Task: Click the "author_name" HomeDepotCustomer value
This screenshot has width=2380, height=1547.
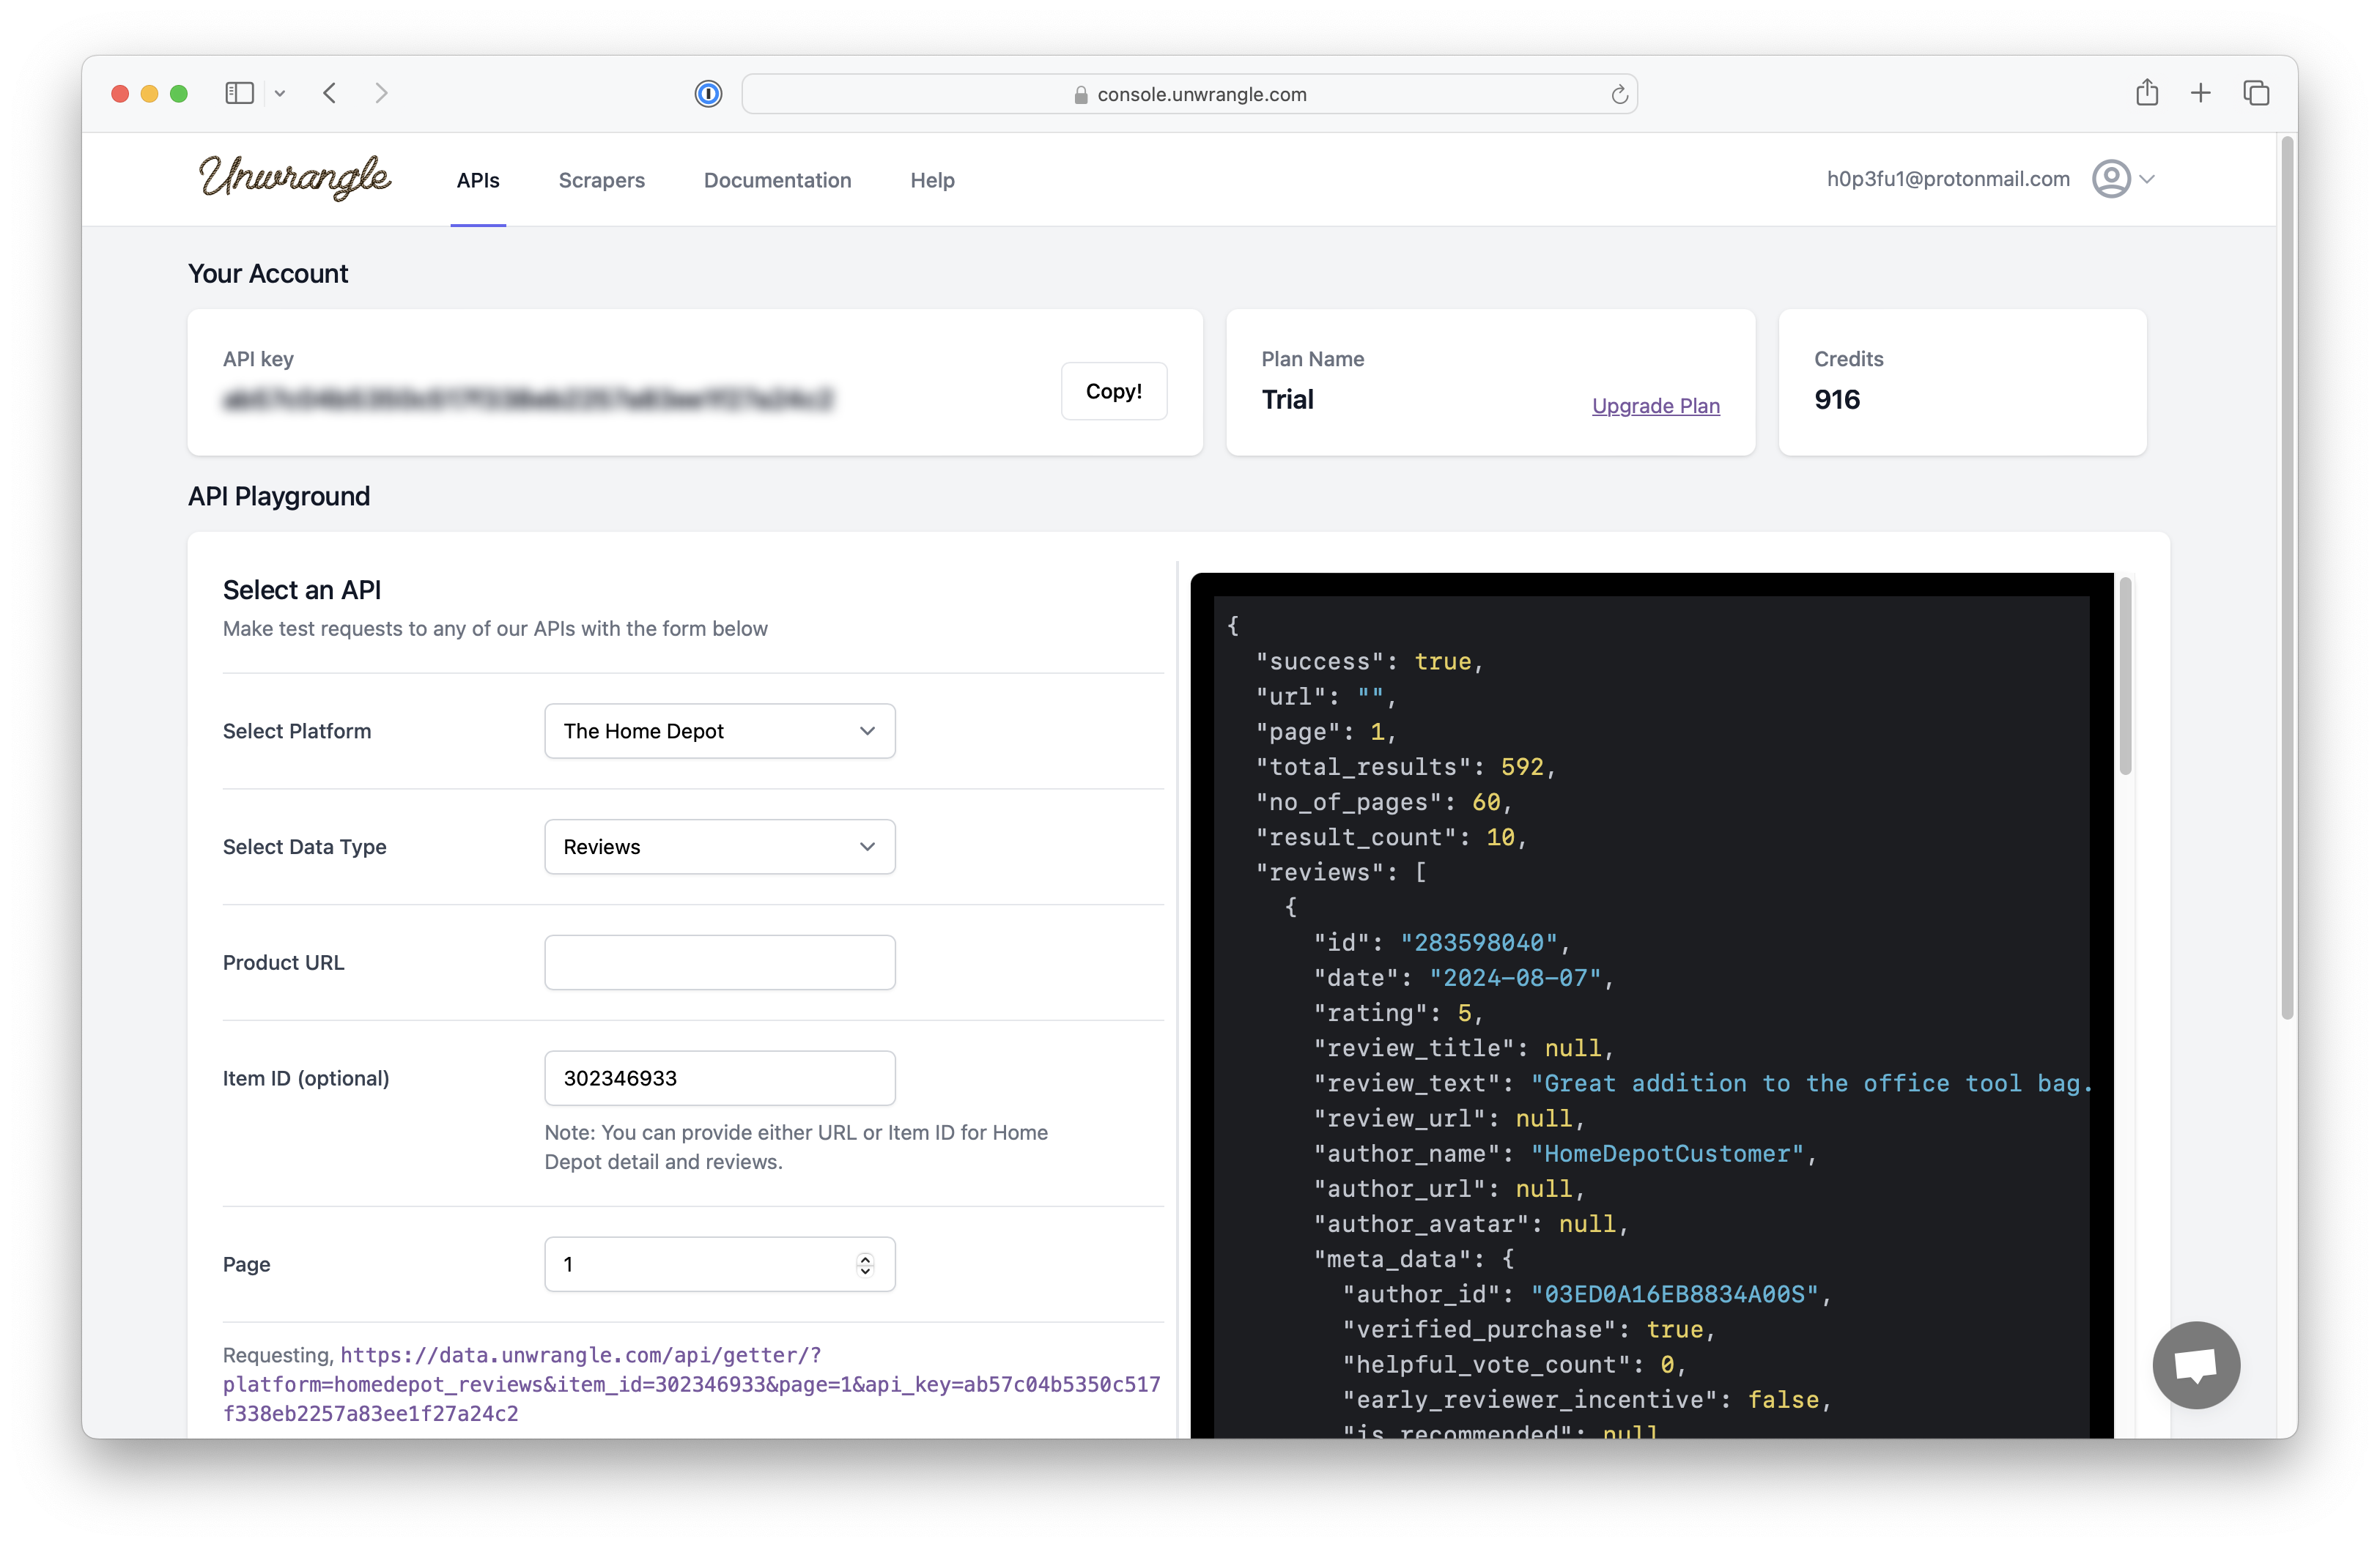Action: point(1667,1153)
